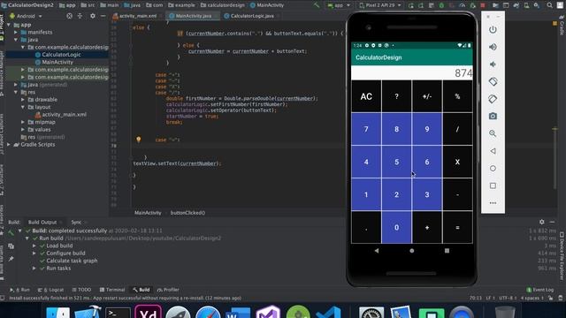Click the green Debug bug icon

pos(441,5)
